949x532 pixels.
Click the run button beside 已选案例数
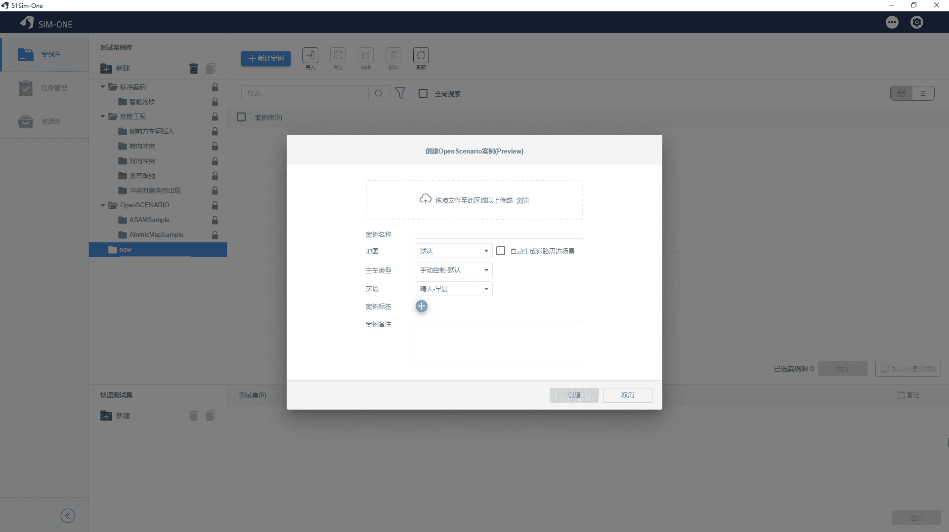click(842, 369)
